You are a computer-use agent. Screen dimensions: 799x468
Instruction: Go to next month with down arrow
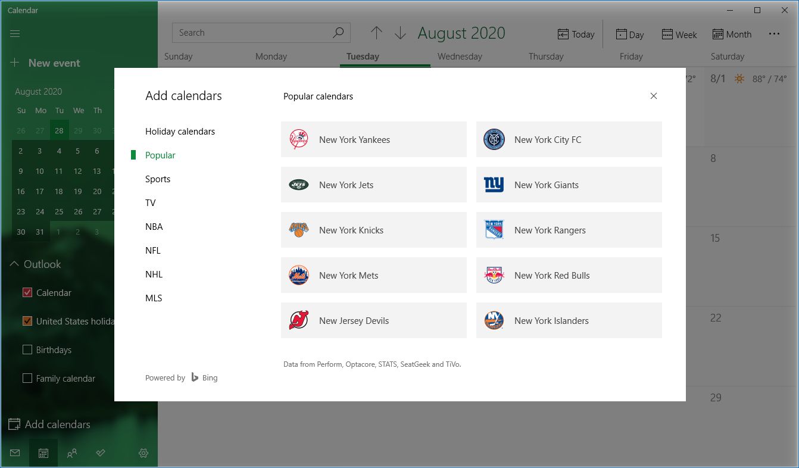coord(400,33)
